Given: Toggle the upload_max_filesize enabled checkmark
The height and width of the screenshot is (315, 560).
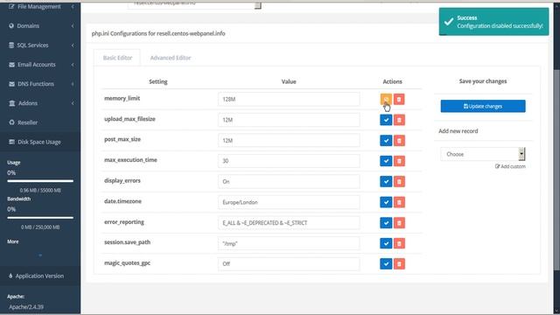Looking at the screenshot, I should (x=386, y=120).
